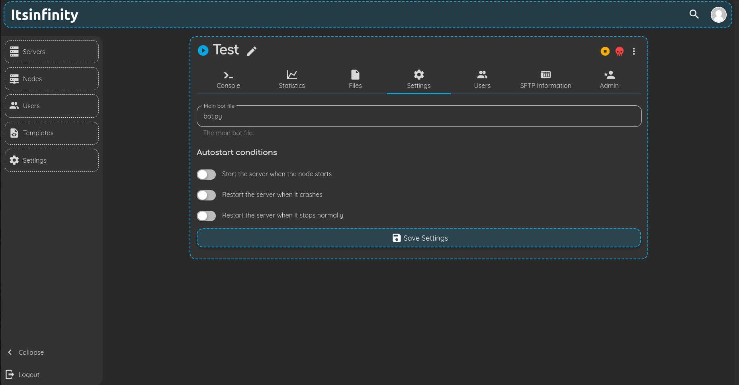Switch to the Console tab
The height and width of the screenshot is (385, 739).
pos(228,80)
